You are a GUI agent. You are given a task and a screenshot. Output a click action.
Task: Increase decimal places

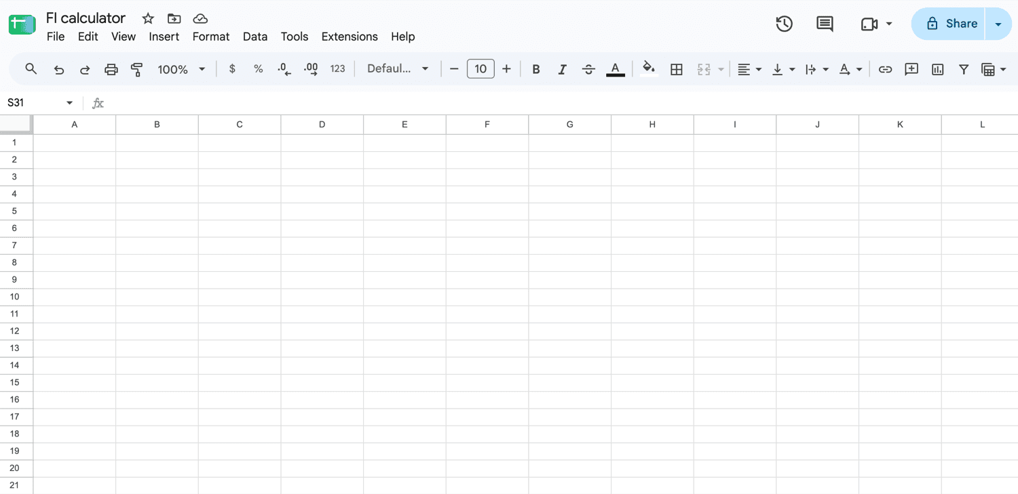coord(311,68)
